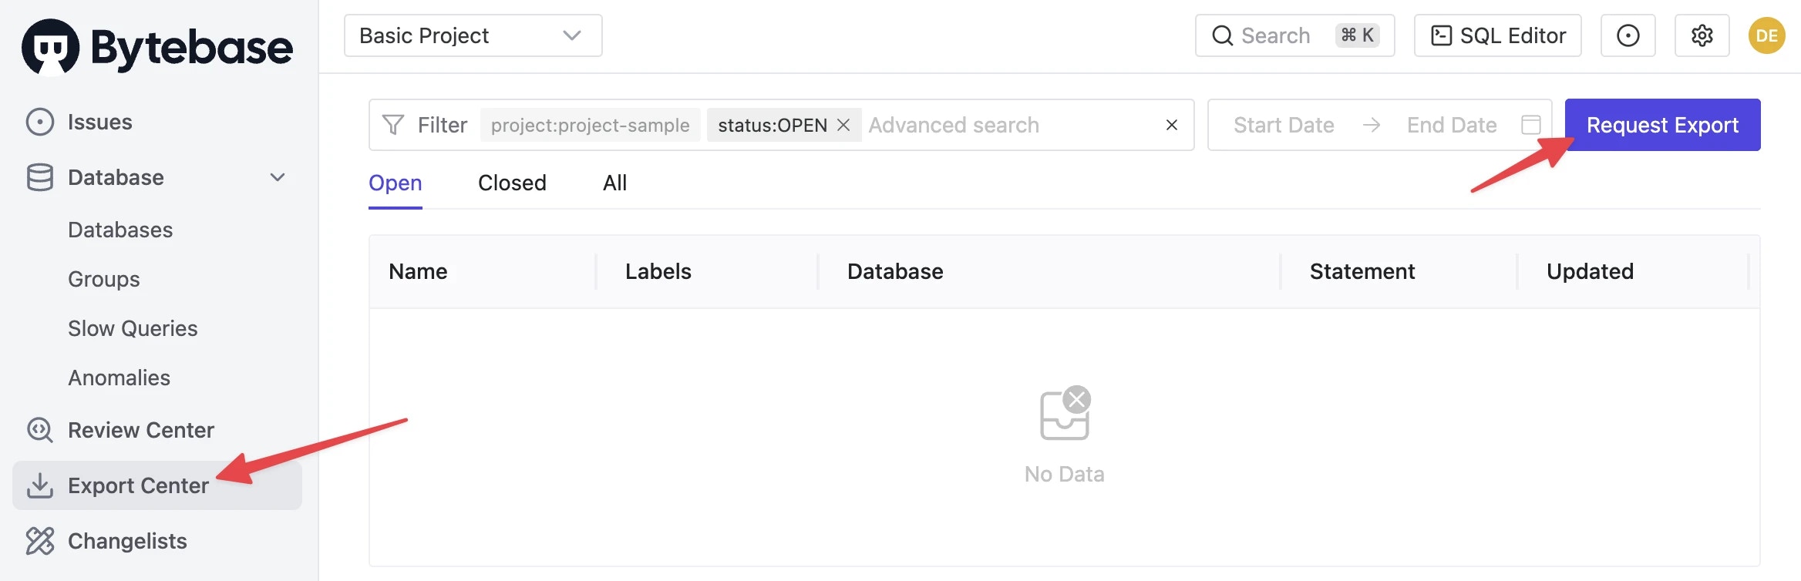Screen dimensions: 1801x581
Task: Click the Review Center magnifier icon
Action: pyautogui.click(x=40, y=430)
